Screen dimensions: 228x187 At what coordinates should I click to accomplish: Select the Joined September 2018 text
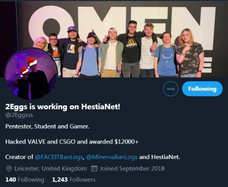coord(132,169)
